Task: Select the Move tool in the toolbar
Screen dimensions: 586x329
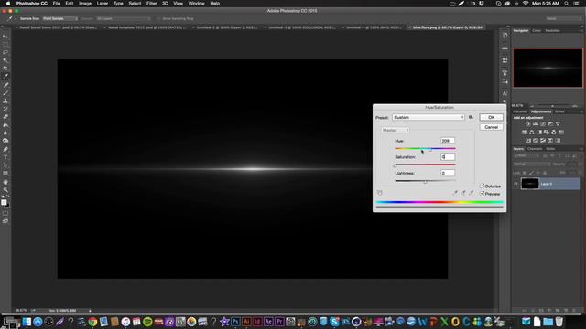Action: point(5,37)
